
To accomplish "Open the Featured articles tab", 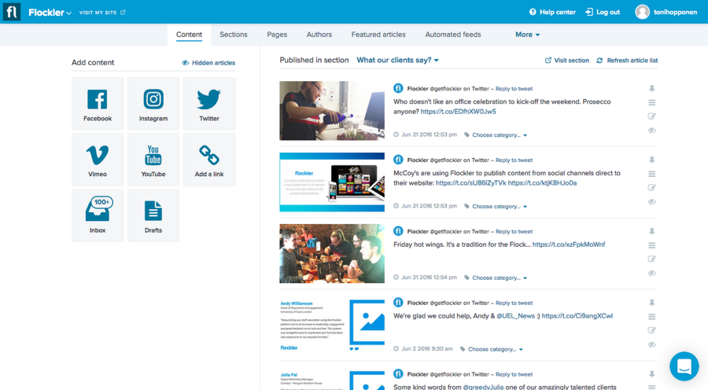I will (378, 35).
